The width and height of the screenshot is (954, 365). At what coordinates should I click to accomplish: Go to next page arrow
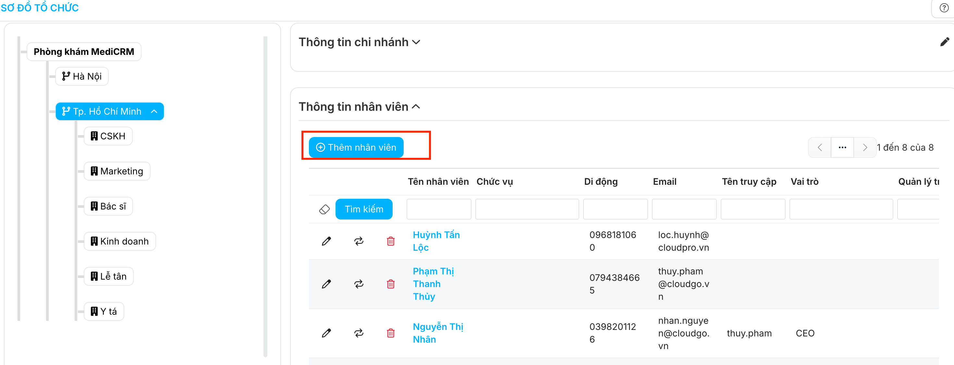865,147
